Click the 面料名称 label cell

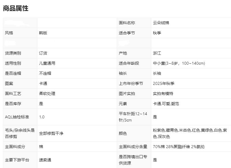(127, 23)
